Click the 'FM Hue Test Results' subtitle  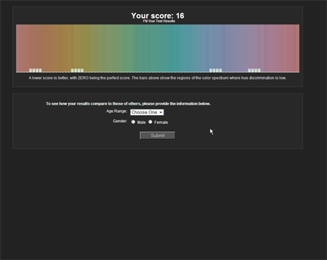pos(159,21)
